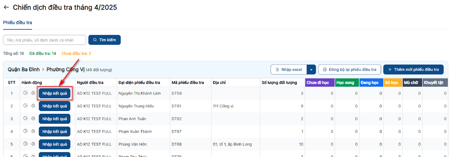
Task: Switch to Phiếu điều tra tab
Action: (18, 23)
